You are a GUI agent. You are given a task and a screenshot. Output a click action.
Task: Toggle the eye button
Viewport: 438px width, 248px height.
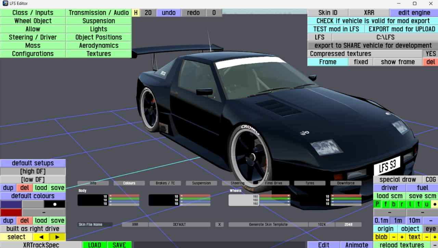pos(430,229)
